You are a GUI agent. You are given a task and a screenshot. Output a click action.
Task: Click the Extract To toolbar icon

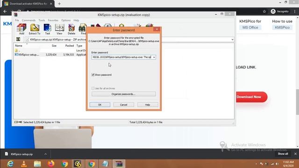[35, 29]
